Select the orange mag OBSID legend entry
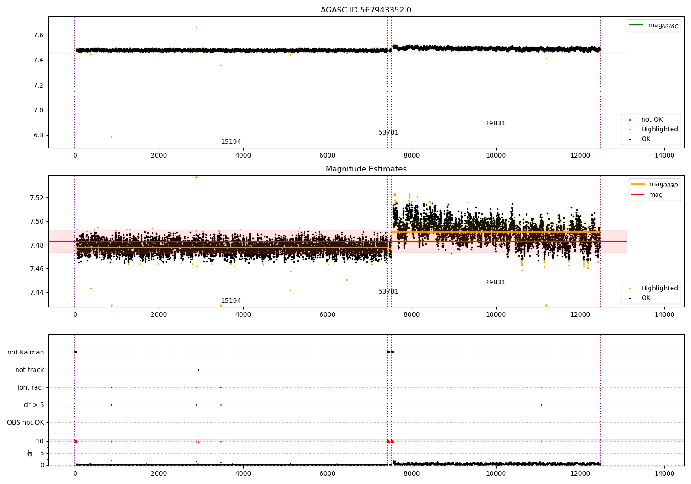The width and height of the screenshot is (691, 484). tap(655, 184)
